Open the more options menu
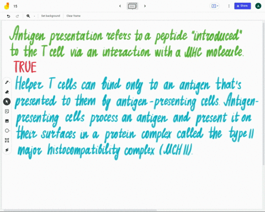 click(x=229, y=6)
